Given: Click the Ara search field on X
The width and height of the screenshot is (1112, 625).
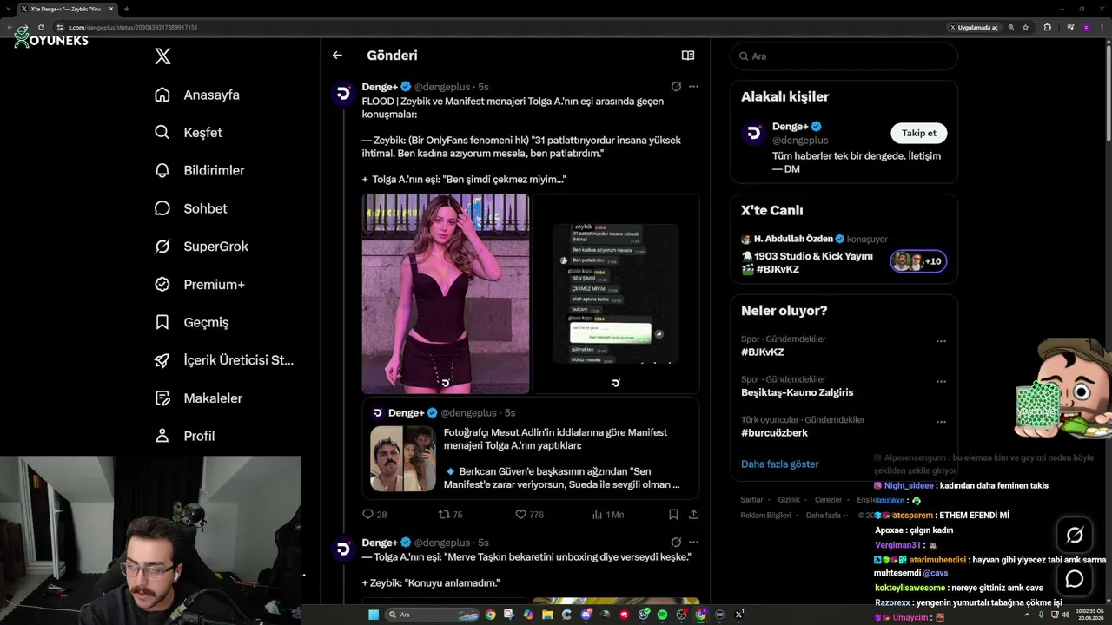Looking at the screenshot, I should coord(844,56).
